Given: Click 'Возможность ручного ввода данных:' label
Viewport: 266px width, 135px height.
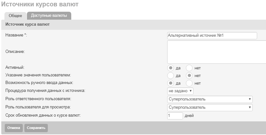Looking at the screenshot, I should click(x=39, y=83).
